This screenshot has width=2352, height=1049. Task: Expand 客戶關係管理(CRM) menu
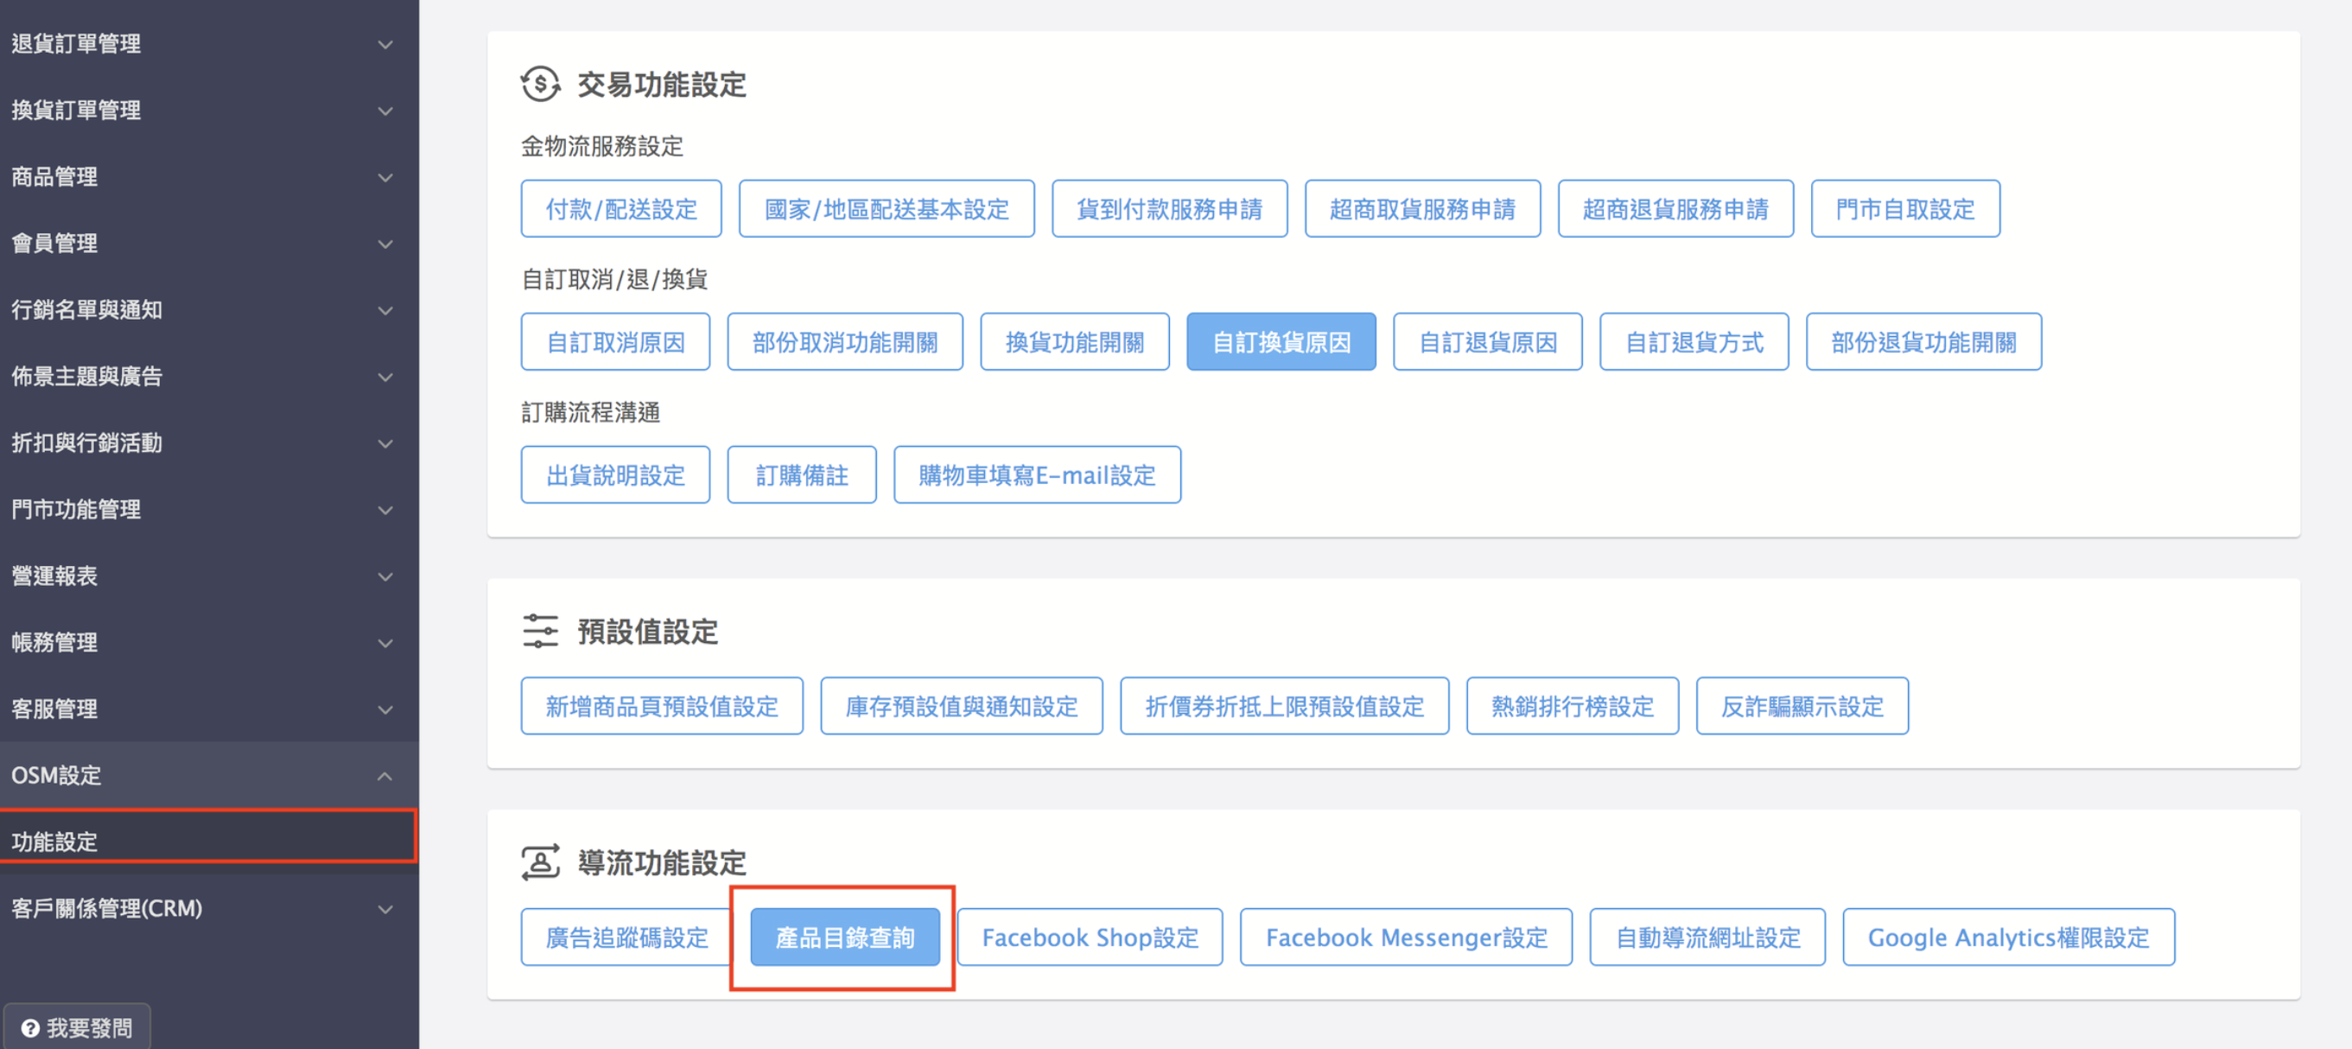point(209,908)
